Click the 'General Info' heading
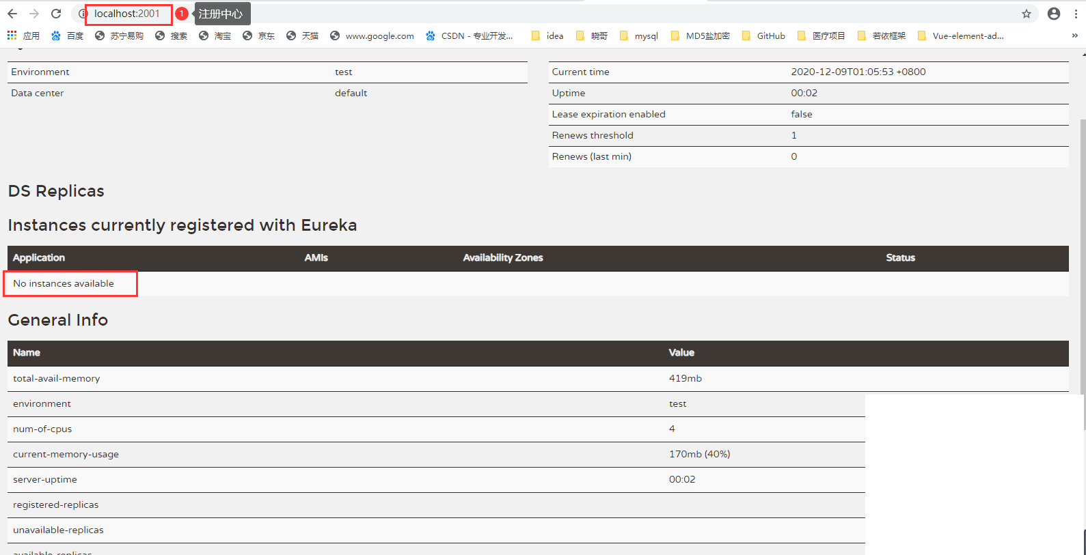The height and width of the screenshot is (555, 1086). coord(58,320)
